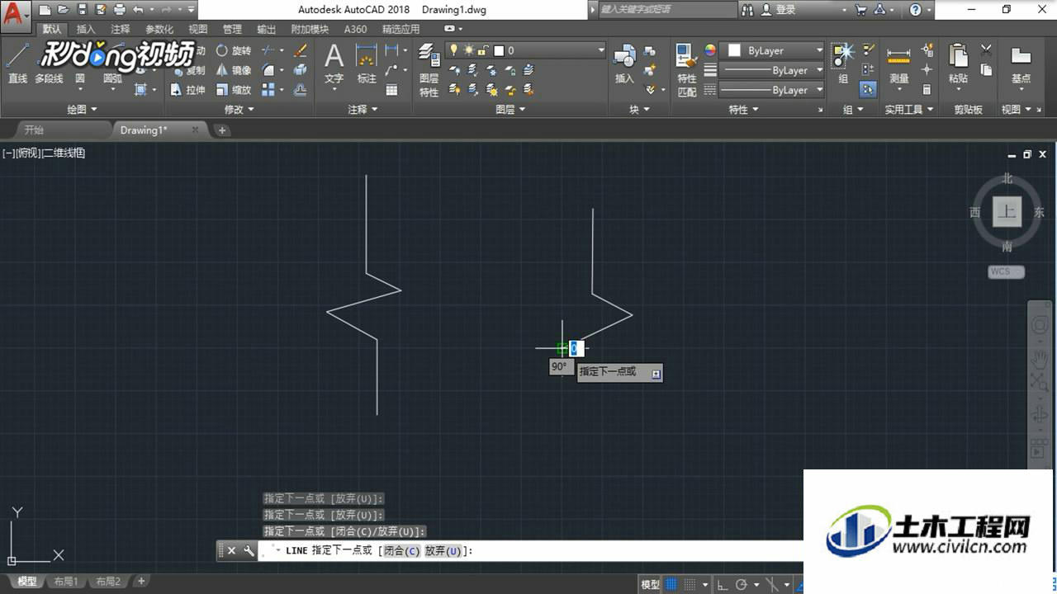Click the white layer color swatch beside 0
The width and height of the screenshot is (1057, 594).
coord(499,50)
